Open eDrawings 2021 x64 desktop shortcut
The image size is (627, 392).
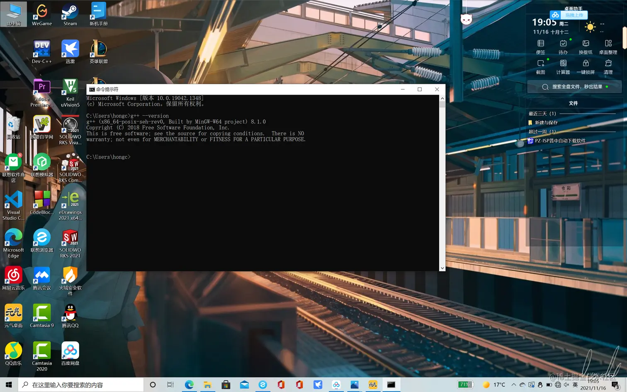[x=70, y=206]
